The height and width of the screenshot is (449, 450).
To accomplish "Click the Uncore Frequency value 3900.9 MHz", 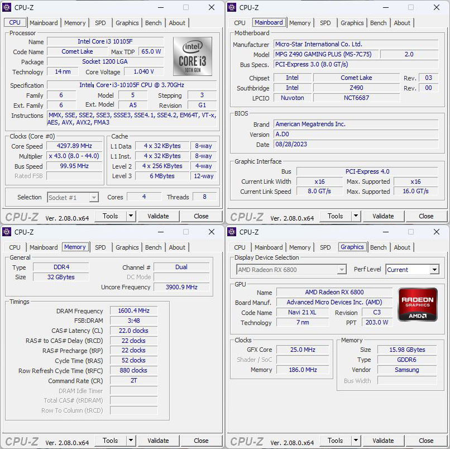I will pos(181,287).
